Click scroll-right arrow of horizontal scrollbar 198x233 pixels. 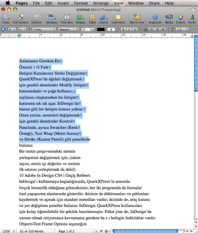click(x=192, y=231)
